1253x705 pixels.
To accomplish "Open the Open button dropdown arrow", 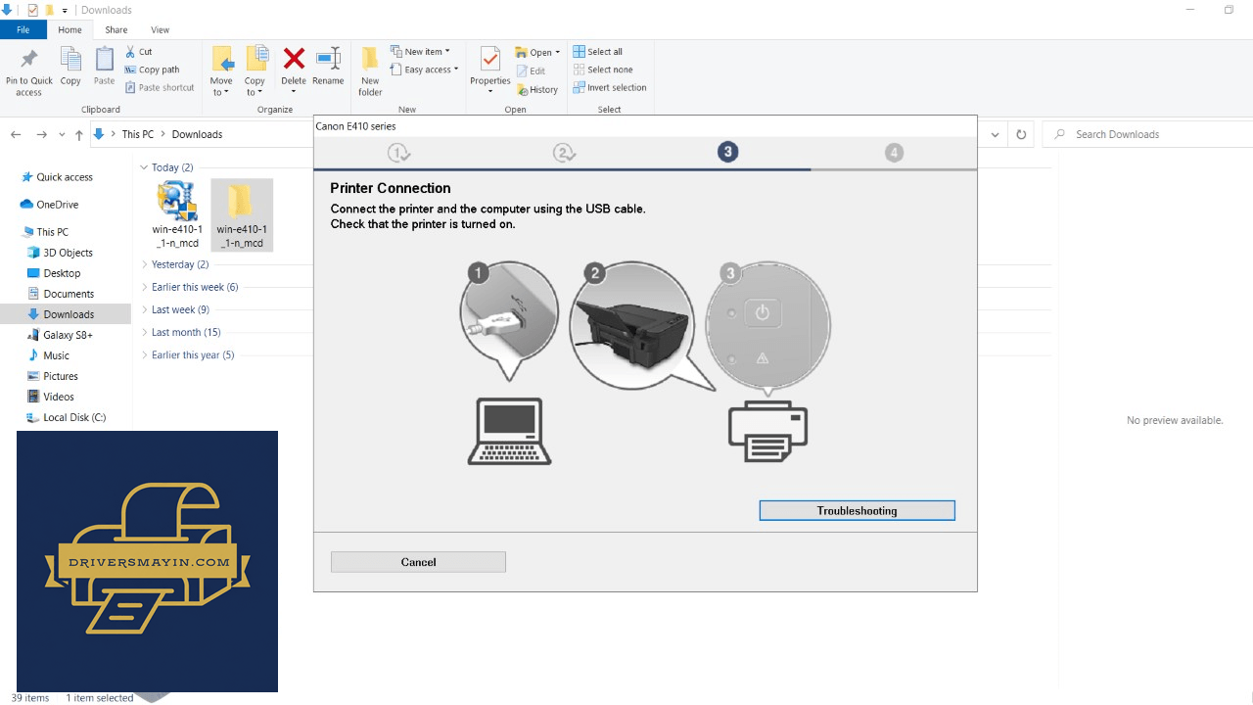I will click(x=558, y=53).
